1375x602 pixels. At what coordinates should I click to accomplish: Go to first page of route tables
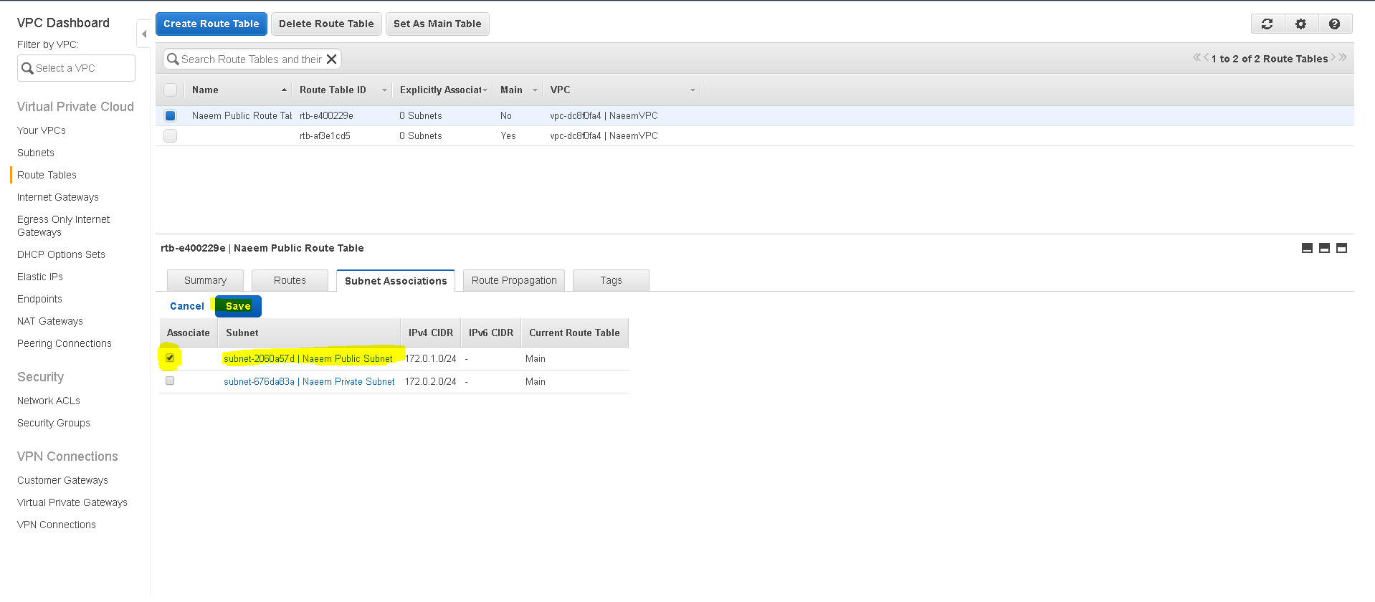click(x=1196, y=57)
